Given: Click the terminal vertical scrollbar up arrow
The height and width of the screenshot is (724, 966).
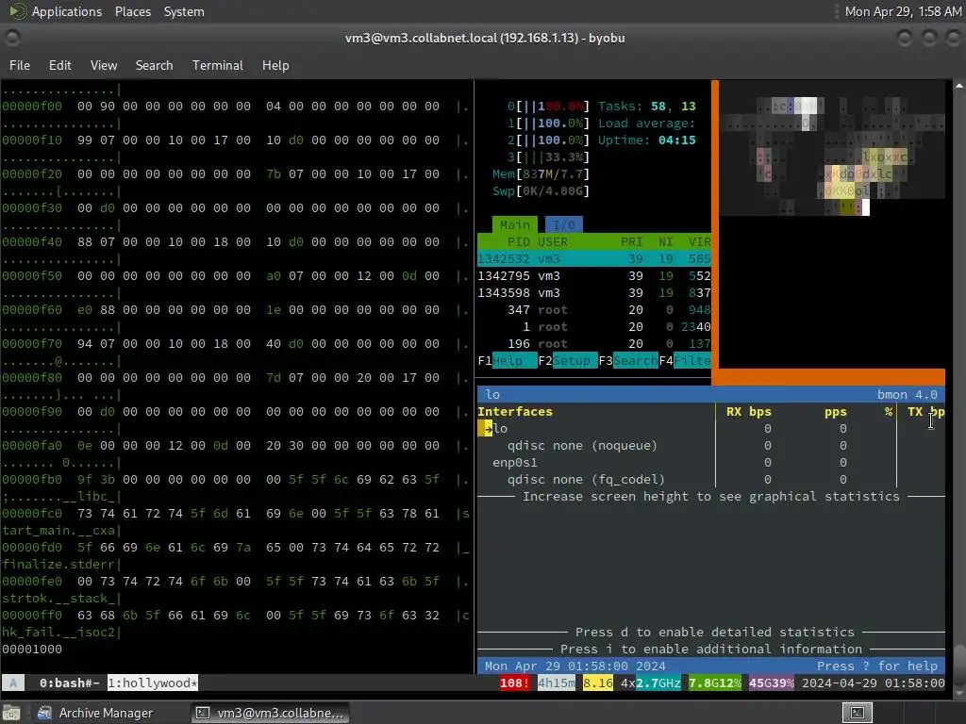Looking at the screenshot, I should (959, 86).
